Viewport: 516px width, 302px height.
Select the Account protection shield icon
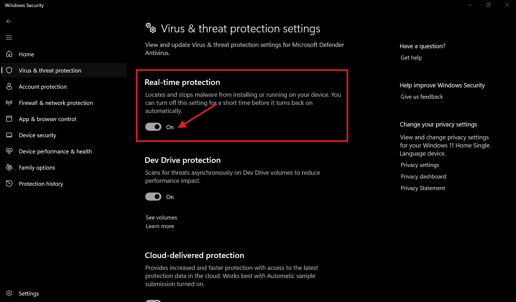pyautogui.click(x=9, y=87)
